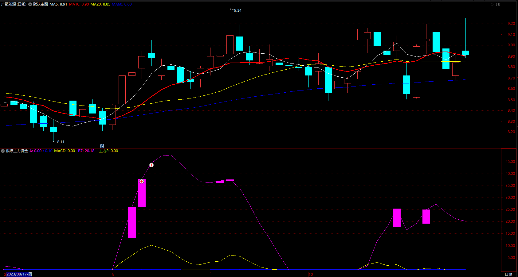Click the upper plus-circle signal marker

click(151, 165)
